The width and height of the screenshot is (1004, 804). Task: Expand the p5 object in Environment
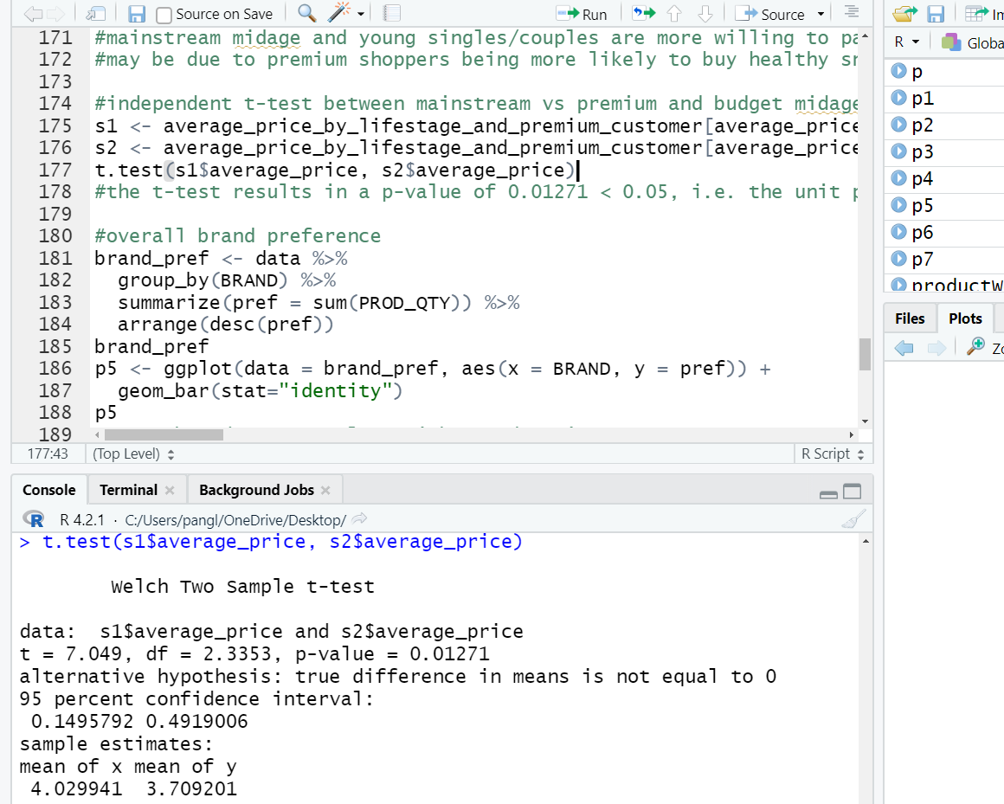898,205
